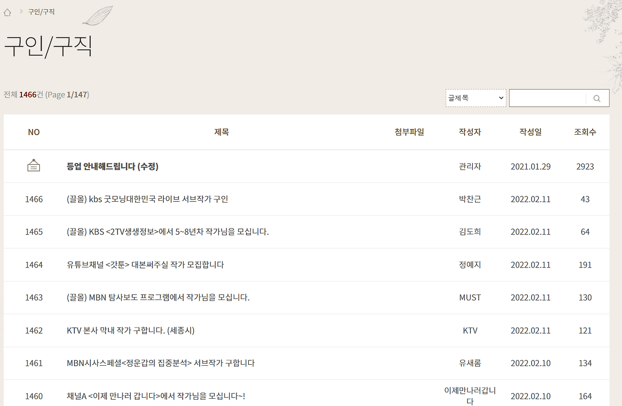Screen dimensions: 622x406
Task: Click the 제목 column header
Action: click(x=222, y=132)
